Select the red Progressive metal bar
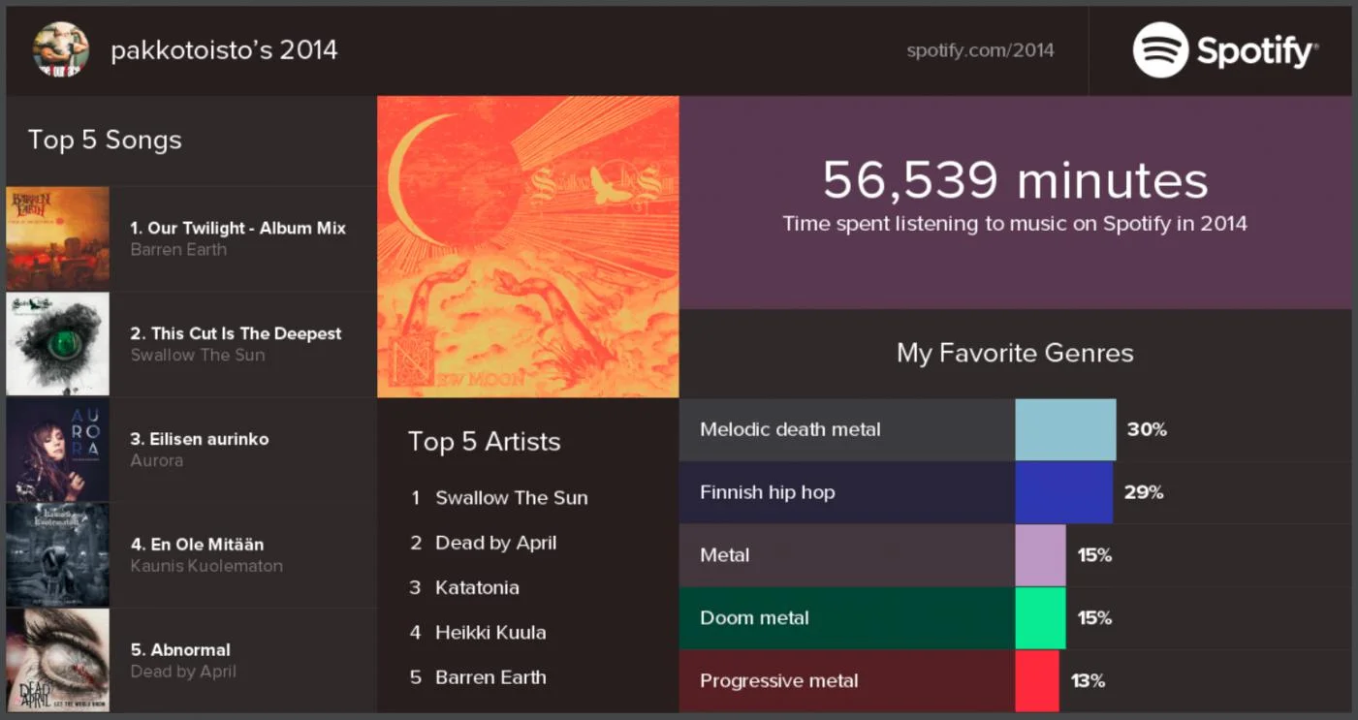This screenshot has width=1358, height=720. [1036, 680]
